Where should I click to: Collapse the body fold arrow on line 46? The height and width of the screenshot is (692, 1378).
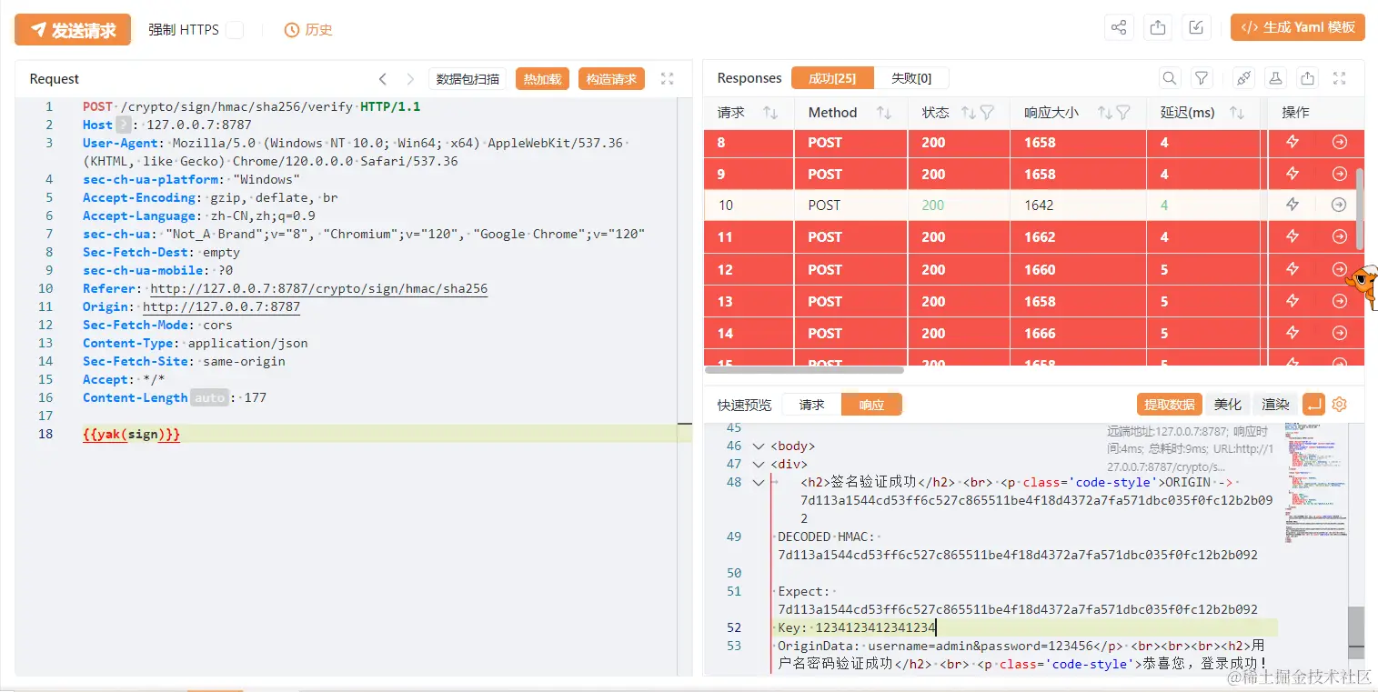759,446
